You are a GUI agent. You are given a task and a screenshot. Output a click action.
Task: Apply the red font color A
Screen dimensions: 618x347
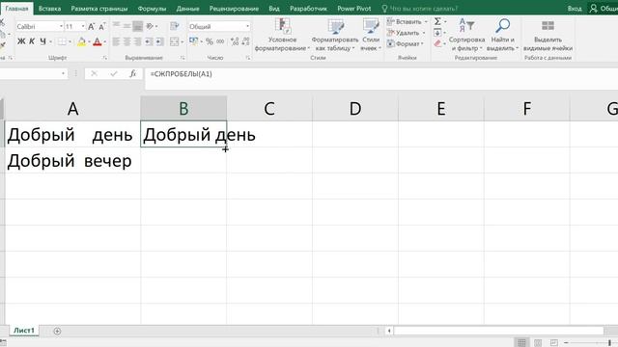(x=97, y=41)
